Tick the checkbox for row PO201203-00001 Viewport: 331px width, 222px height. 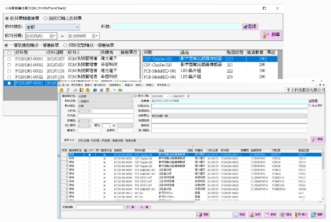click(9, 59)
